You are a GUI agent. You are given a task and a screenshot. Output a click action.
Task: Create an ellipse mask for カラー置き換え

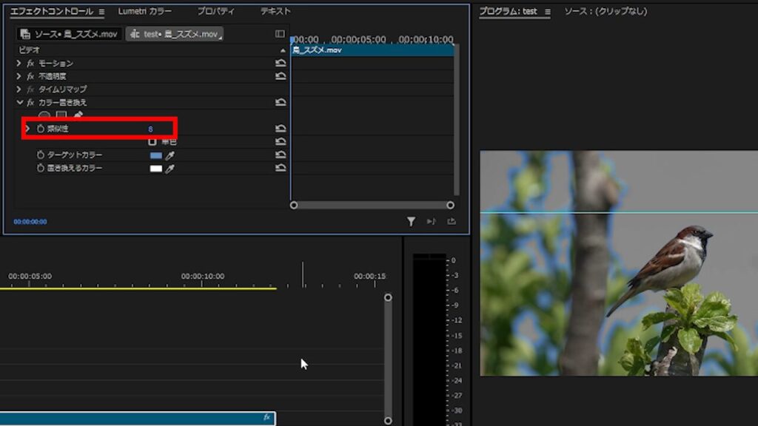click(44, 115)
